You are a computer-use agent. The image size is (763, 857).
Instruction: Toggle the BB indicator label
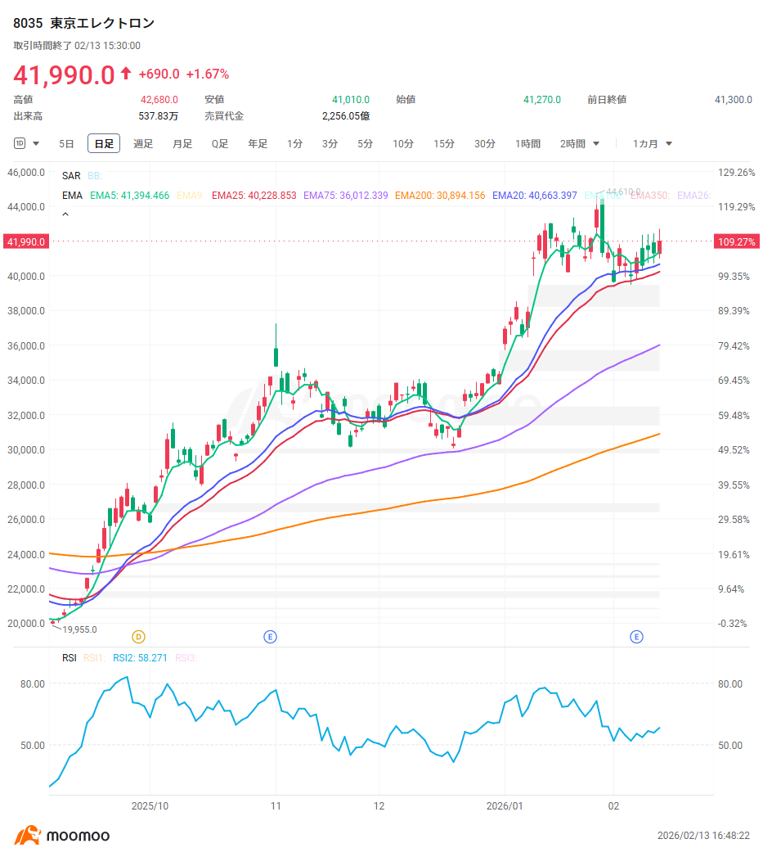pos(95,175)
